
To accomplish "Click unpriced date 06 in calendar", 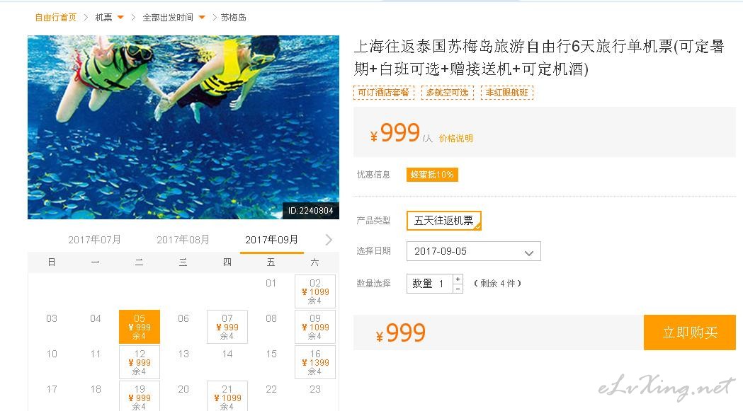I will coord(183,318).
